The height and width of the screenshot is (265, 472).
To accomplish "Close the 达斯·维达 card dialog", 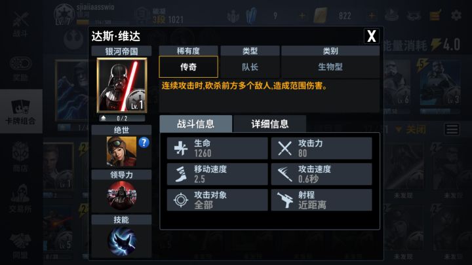I will tap(372, 37).
